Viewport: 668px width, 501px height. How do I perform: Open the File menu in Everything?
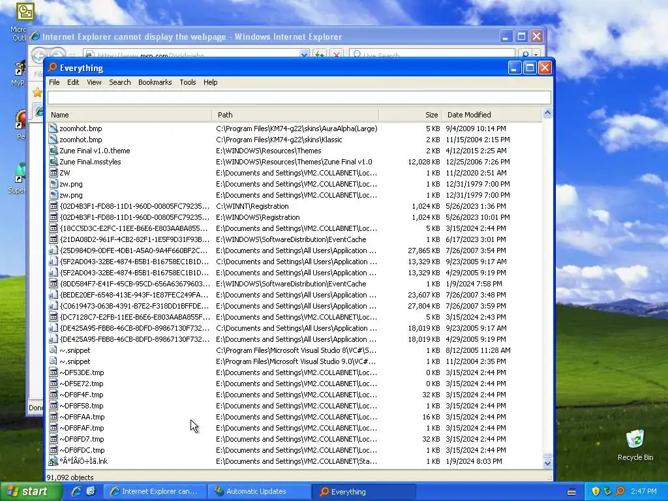click(x=54, y=82)
